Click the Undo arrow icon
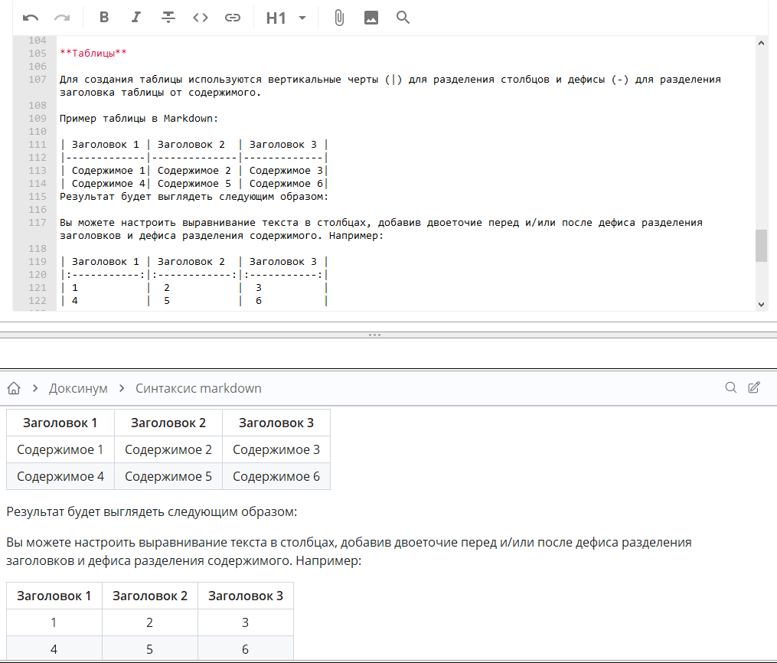 point(31,18)
